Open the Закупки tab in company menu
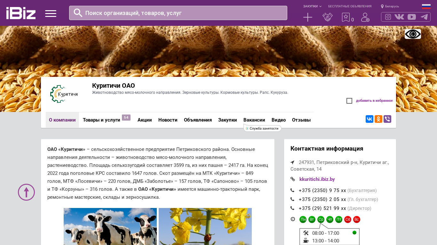The image size is (437, 245). (227, 120)
